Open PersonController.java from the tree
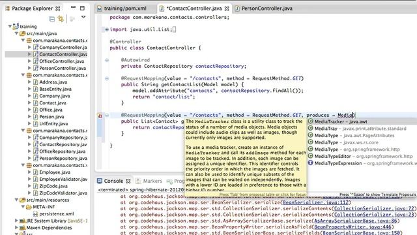 63,68
